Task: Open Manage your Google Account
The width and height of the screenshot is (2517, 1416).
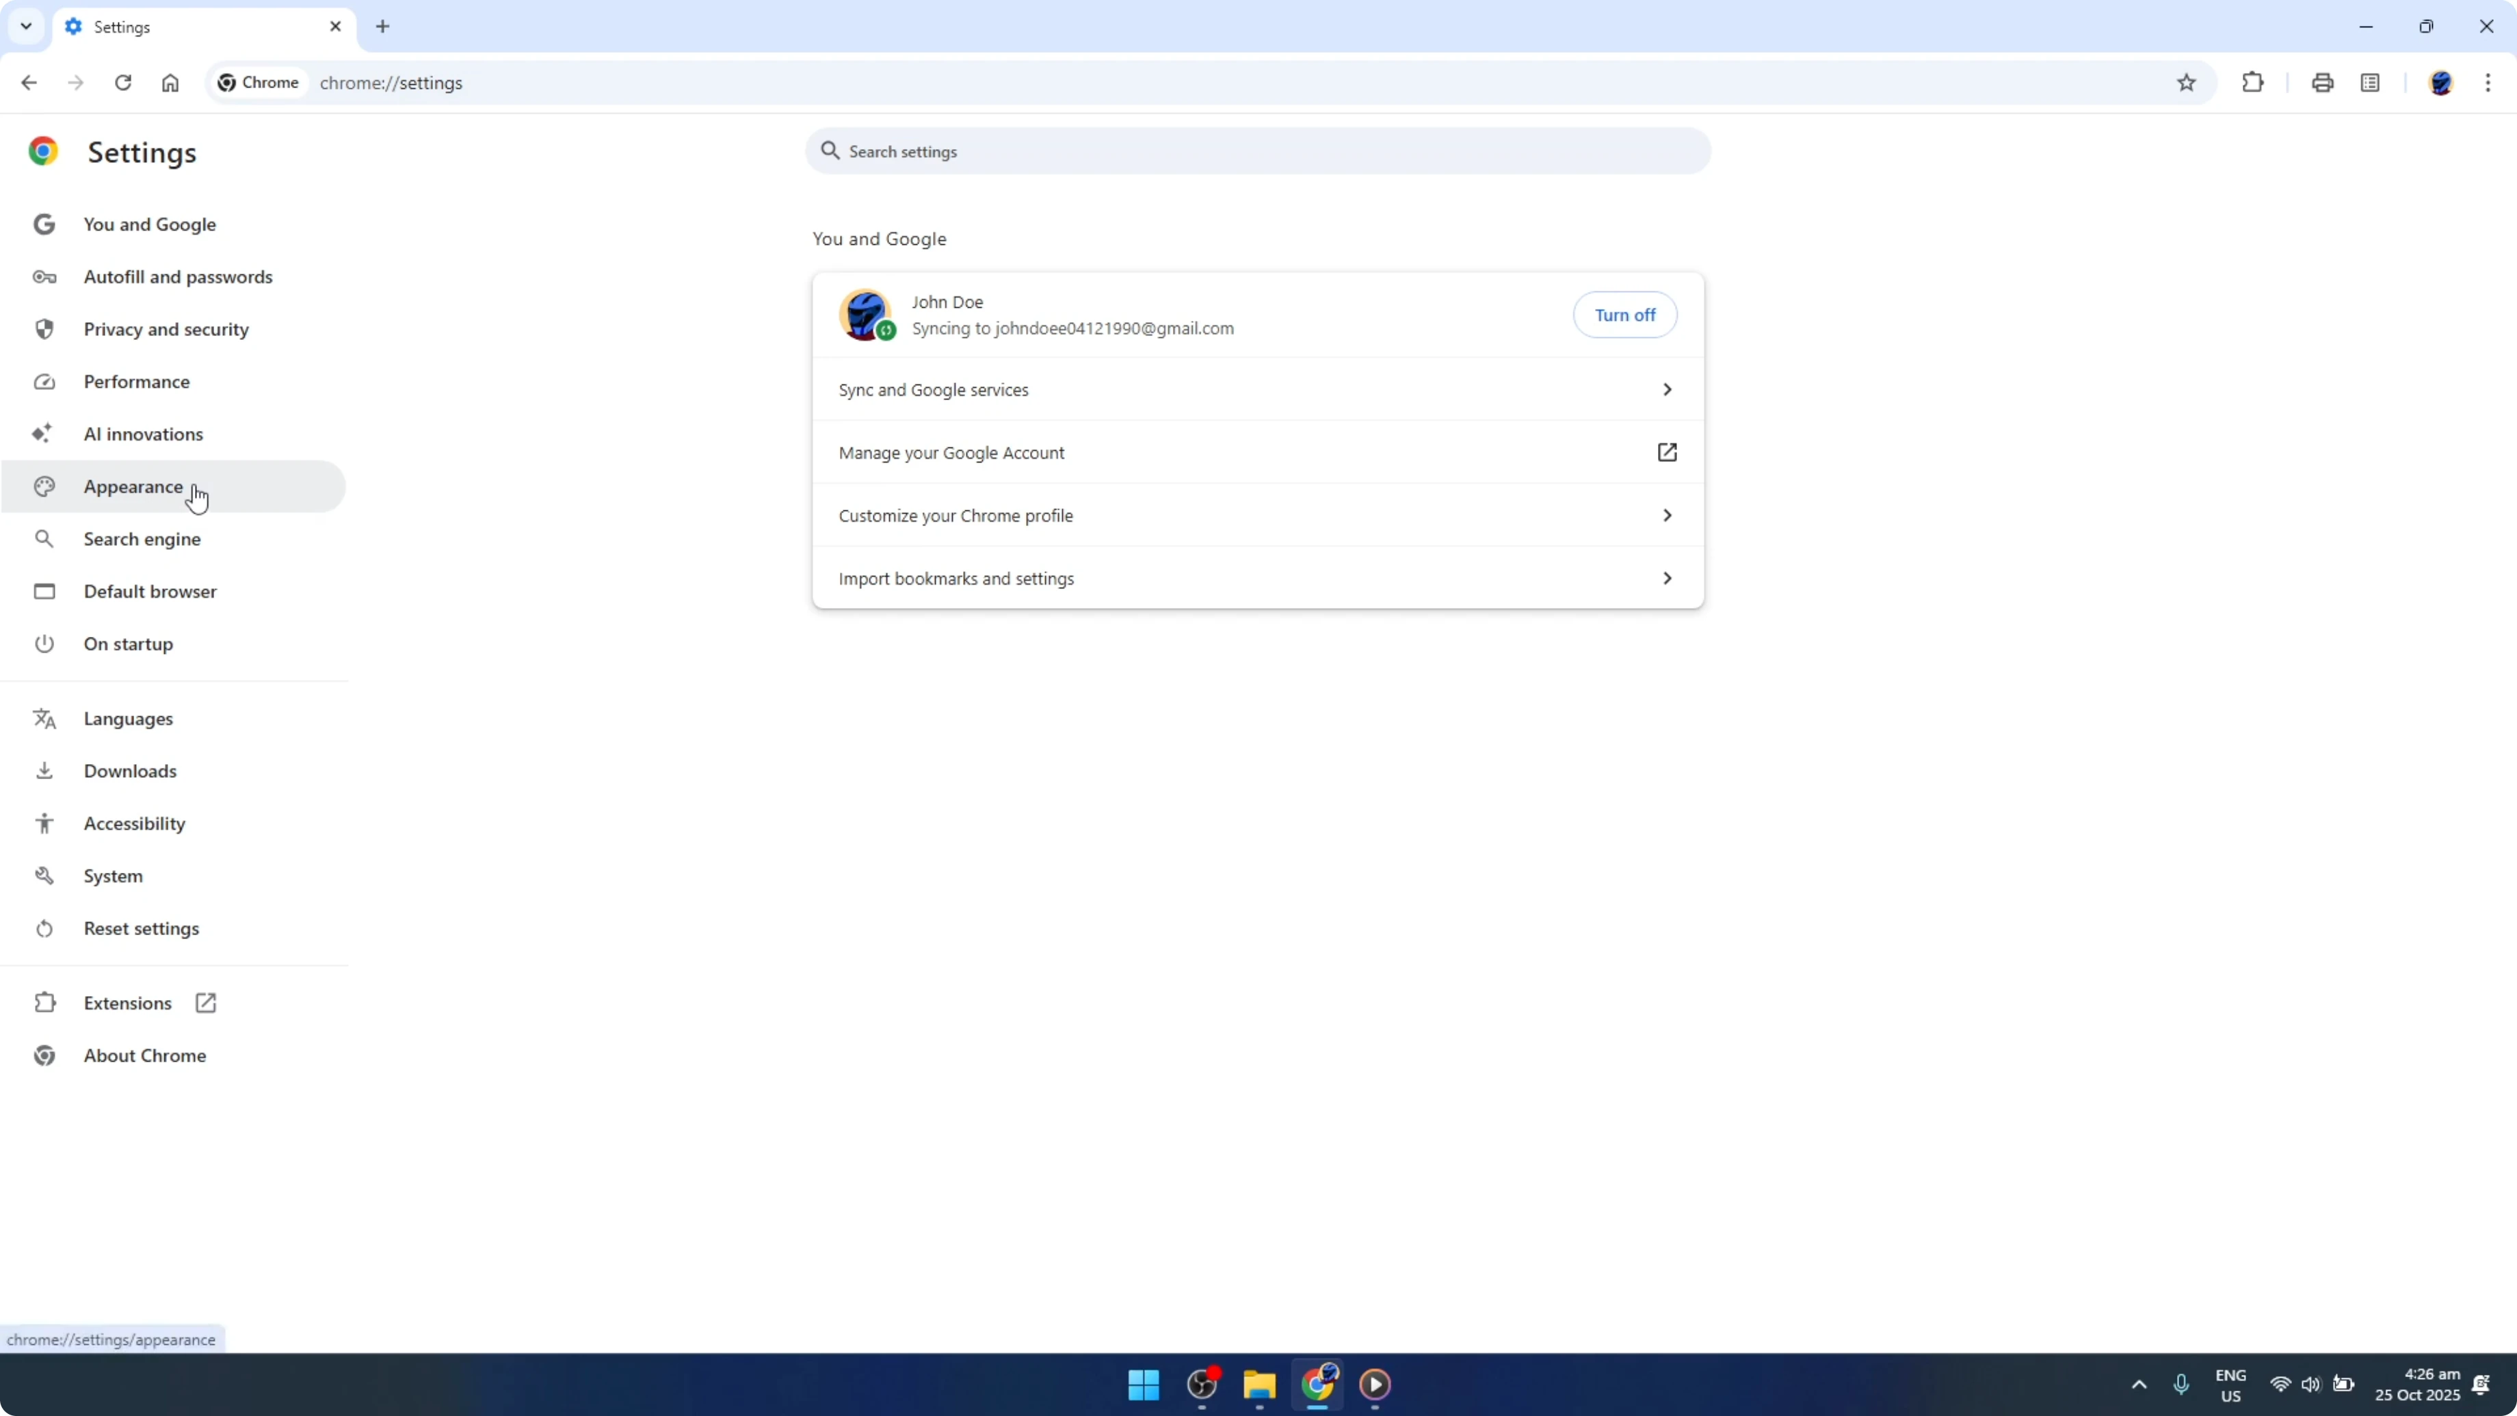Action: point(1256,452)
